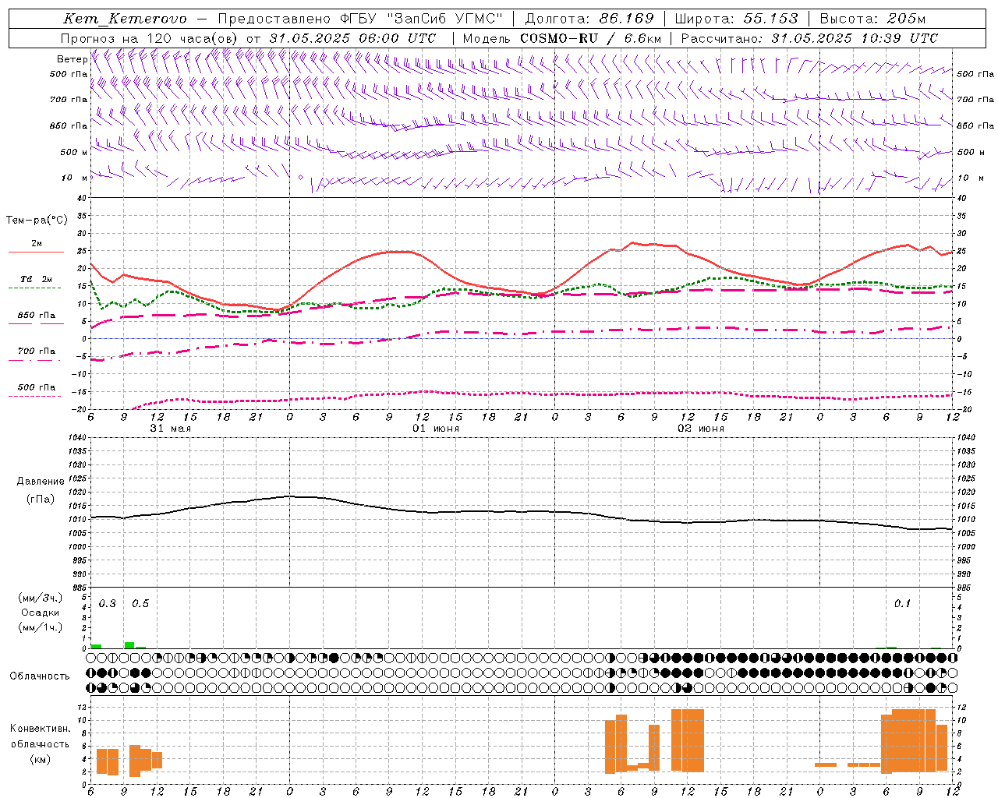The width and height of the screenshot is (998, 798).
Task: Click 40 at top of temperature left axis
Action: (x=82, y=198)
